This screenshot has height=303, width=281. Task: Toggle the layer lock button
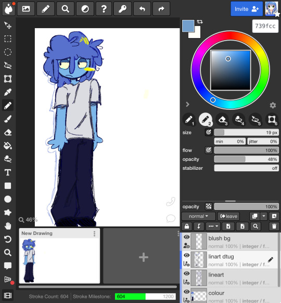(187, 226)
